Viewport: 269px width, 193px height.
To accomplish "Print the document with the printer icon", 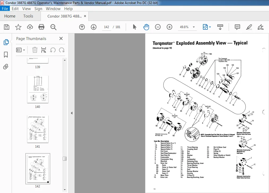I will pos(41,27).
